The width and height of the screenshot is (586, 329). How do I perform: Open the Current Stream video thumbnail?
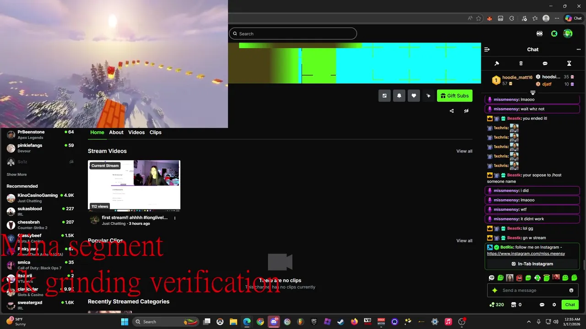(x=134, y=186)
